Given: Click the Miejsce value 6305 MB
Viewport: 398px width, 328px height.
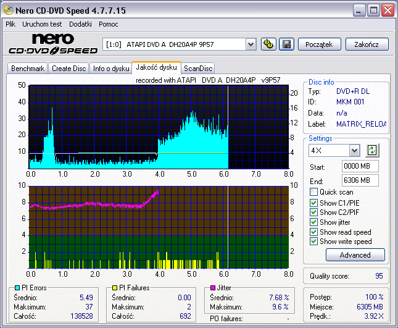Looking at the screenshot, I should [x=370, y=307].
